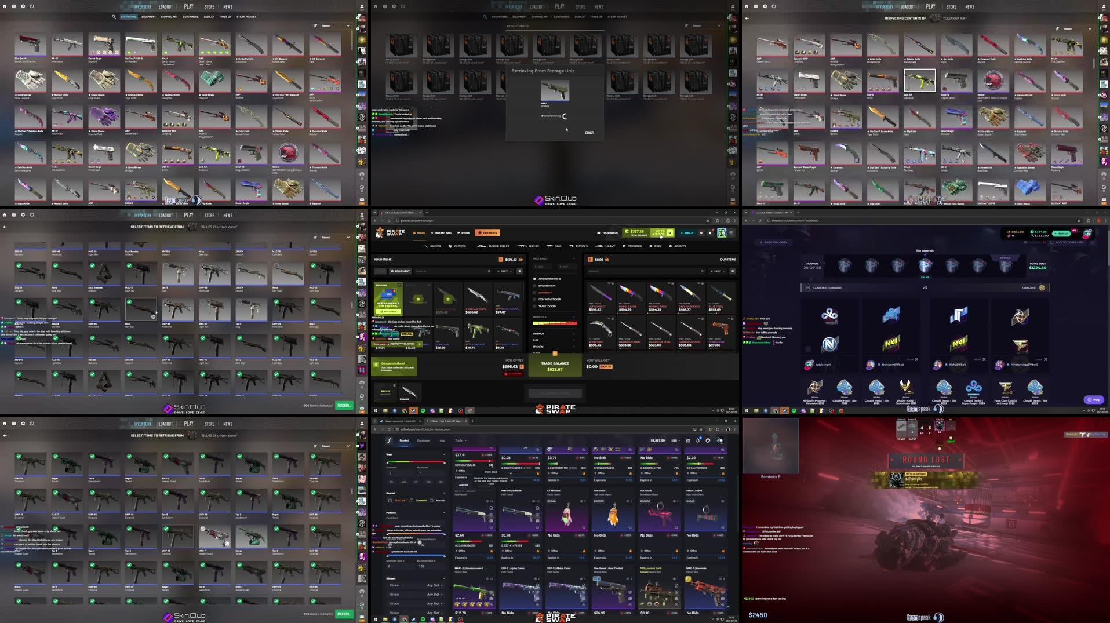Click the CSFloat logo icon
The image size is (1110, 623).
tap(388, 440)
